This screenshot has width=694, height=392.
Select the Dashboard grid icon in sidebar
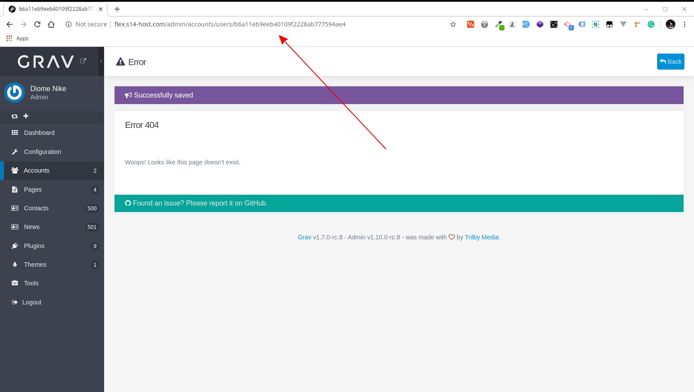click(15, 133)
